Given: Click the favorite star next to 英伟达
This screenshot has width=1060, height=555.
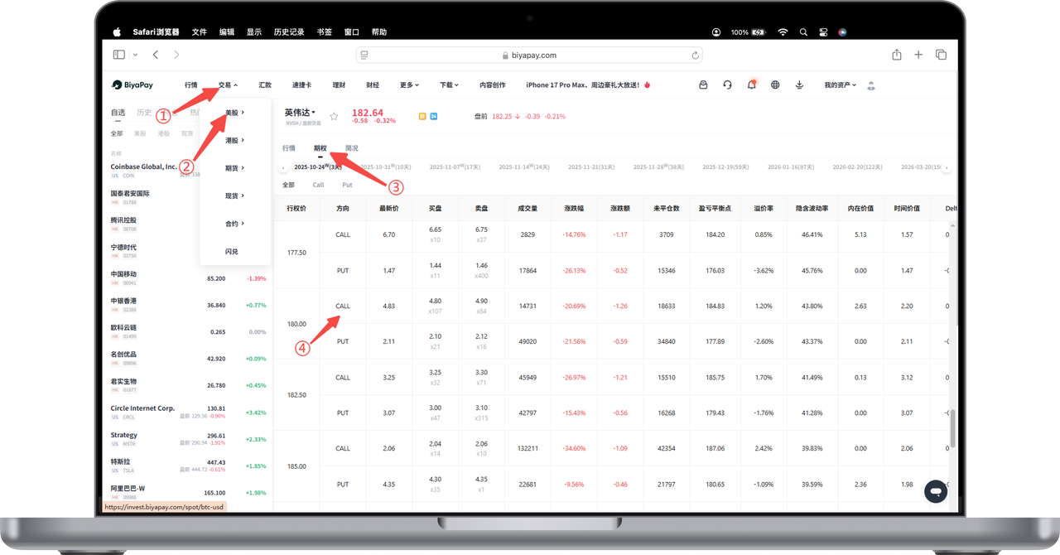Looking at the screenshot, I should [334, 116].
